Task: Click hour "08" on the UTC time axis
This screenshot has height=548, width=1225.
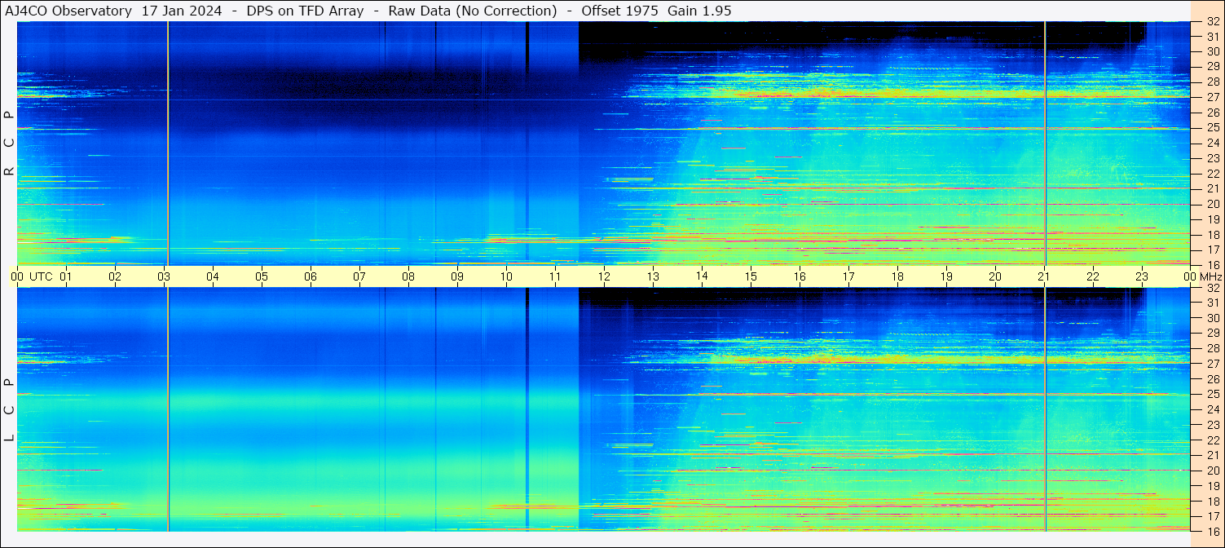Action: click(408, 276)
